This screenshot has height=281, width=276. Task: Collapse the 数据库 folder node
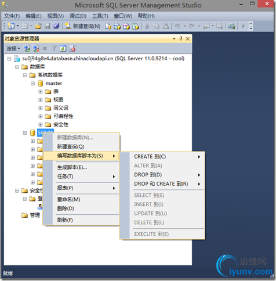point(17,67)
